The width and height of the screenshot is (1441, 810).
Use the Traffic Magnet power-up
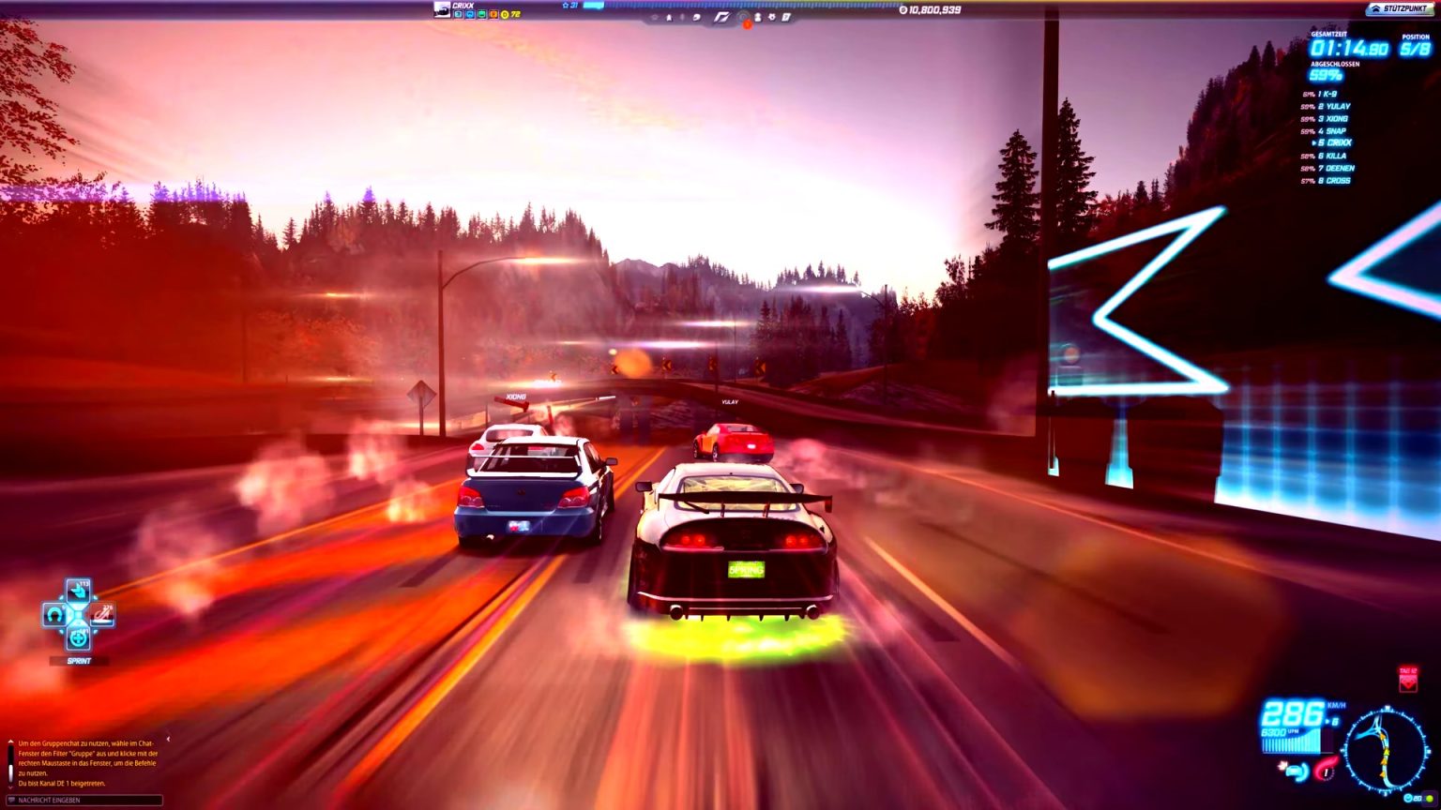click(x=78, y=591)
